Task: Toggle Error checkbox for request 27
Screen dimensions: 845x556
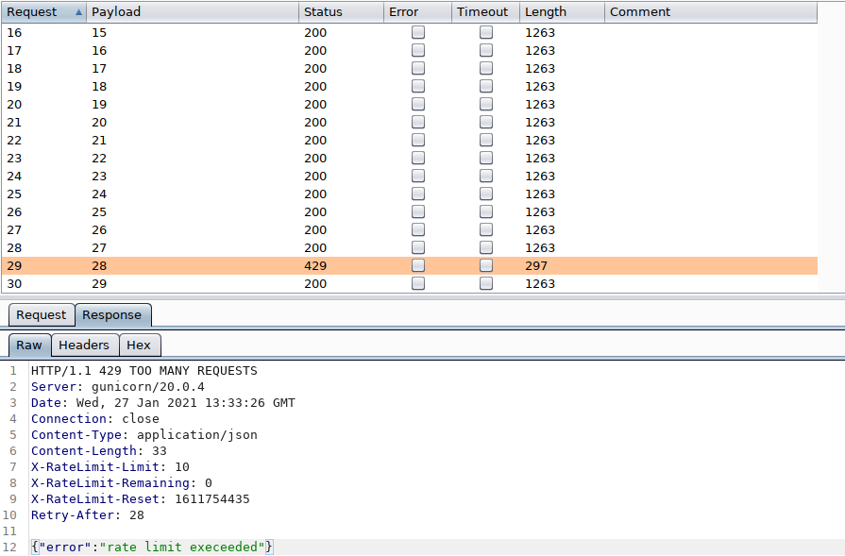Action: [x=418, y=229]
